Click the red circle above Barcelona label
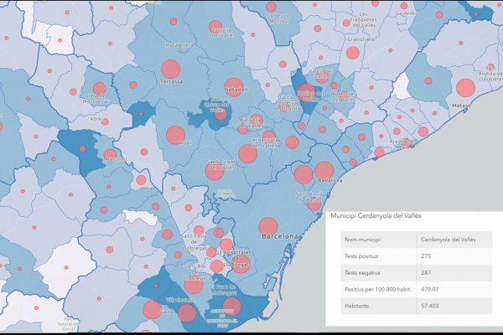The width and height of the screenshot is (503, 335). pyautogui.click(x=268, y=227)
